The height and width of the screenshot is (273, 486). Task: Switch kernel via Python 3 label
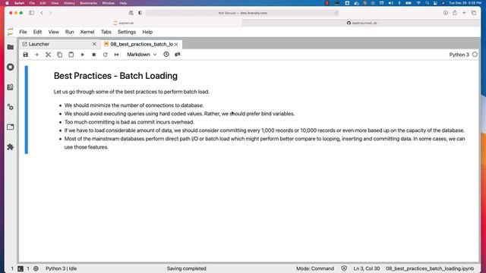tap(459, 55)
